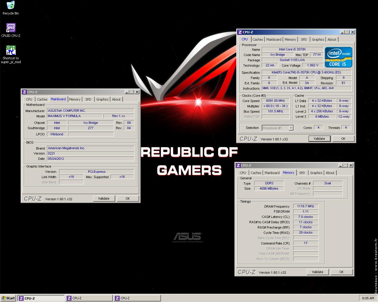Image resolution: width=378 pixels, height=302 pixels.
Task: Select CPU tab in Mainboard window
Action: (29, 99)
